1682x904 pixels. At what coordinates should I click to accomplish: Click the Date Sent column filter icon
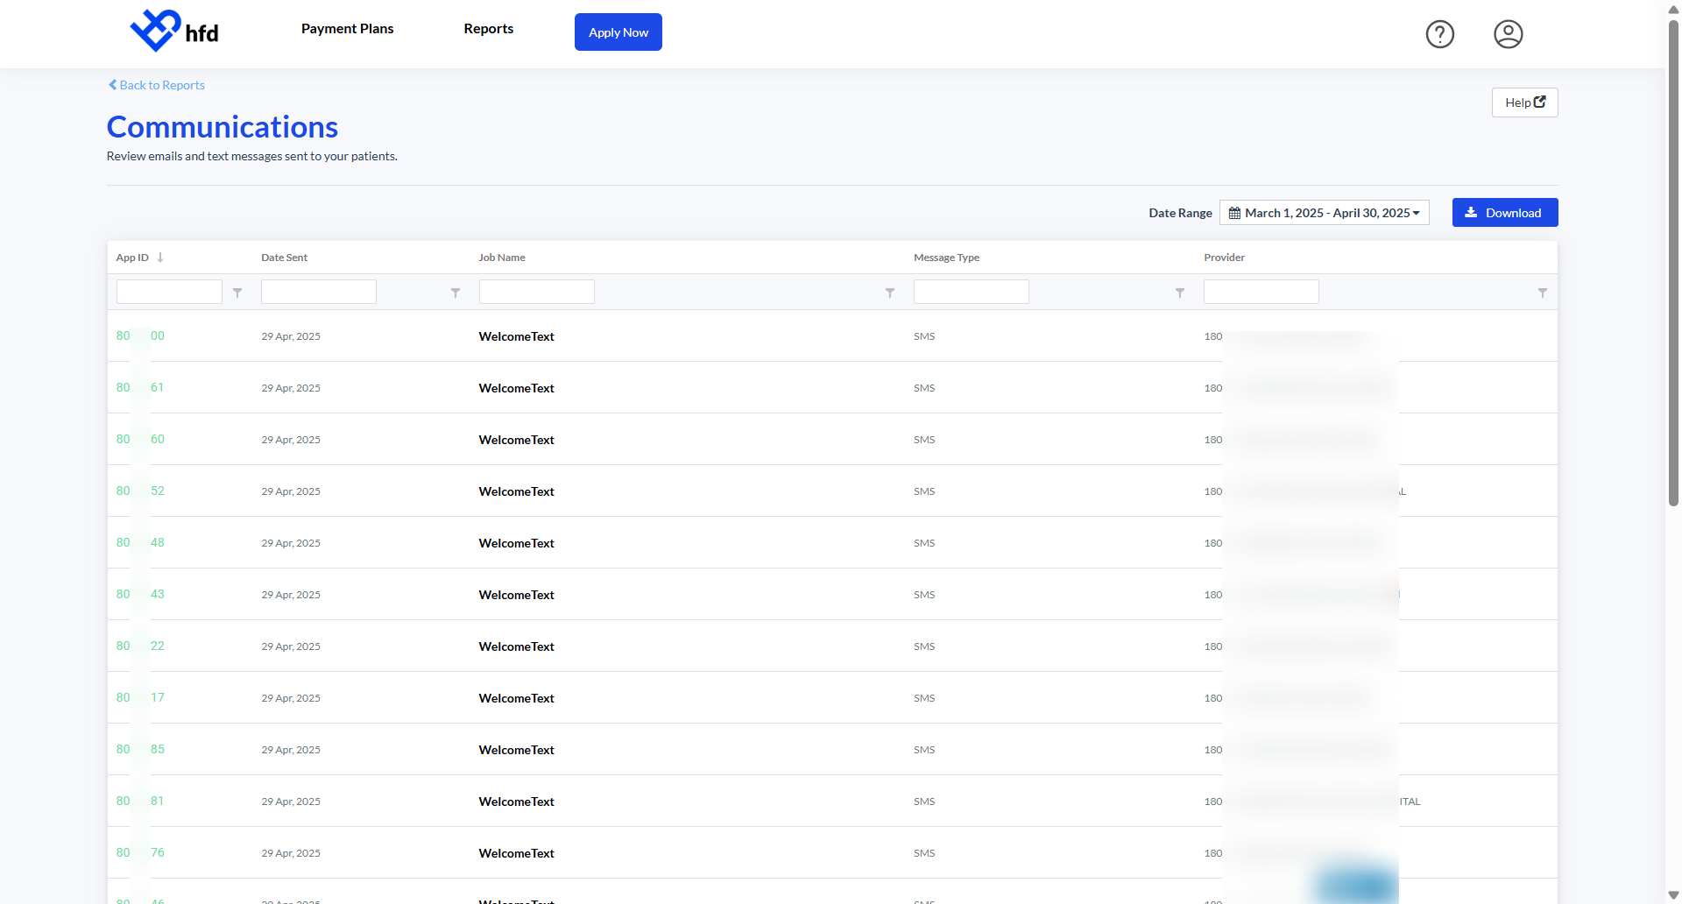456,293
